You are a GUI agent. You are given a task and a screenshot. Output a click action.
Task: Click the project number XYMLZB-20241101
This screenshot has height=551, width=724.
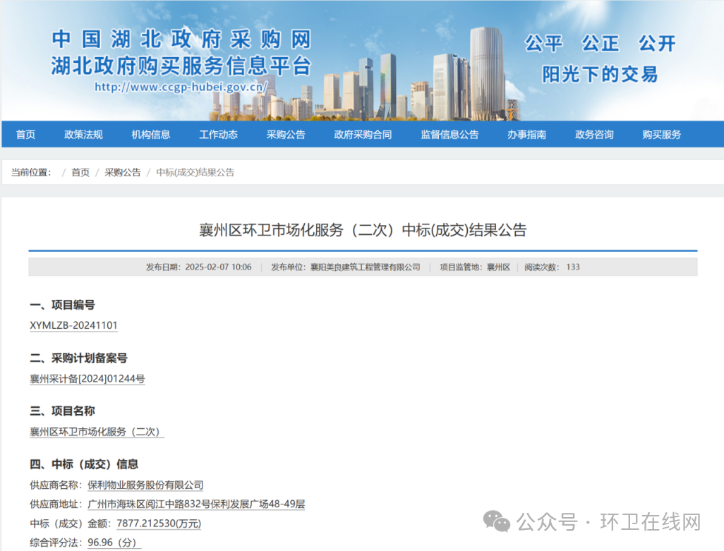pyautogui.click(x=73, y=325)
